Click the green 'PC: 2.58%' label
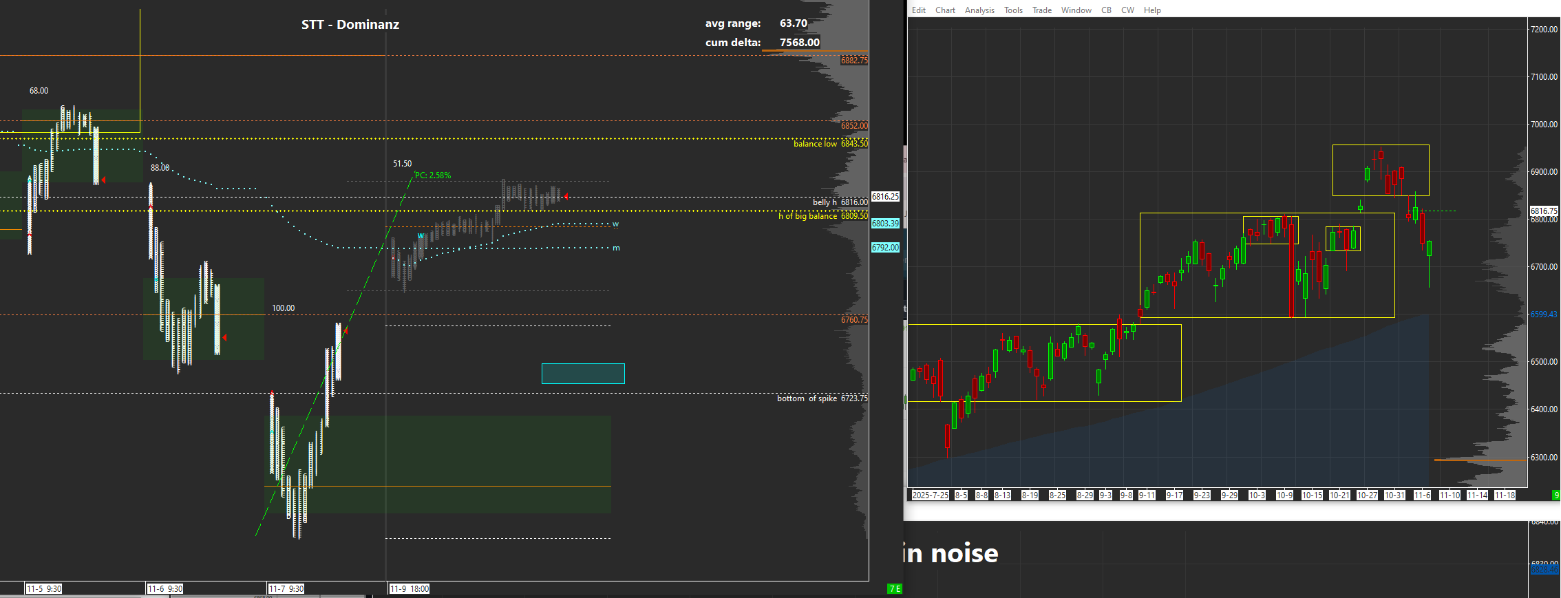 point(433,175)
